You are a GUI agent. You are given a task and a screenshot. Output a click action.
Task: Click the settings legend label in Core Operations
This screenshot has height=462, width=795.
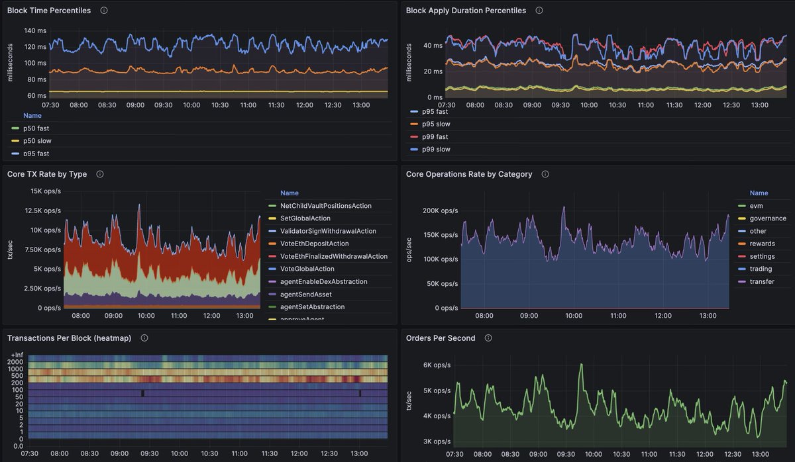(762, 256)
